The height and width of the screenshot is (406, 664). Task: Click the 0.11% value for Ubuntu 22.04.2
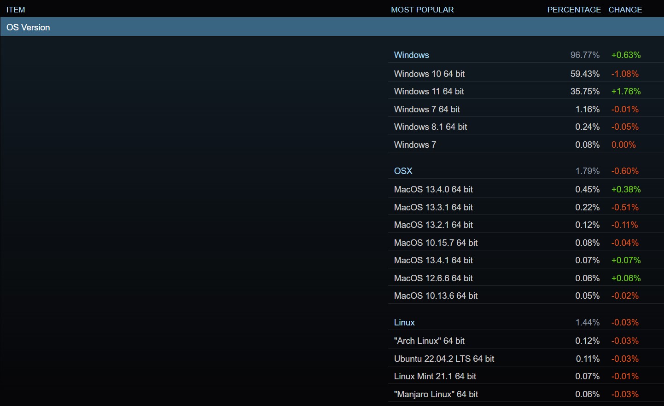[588, 359]
